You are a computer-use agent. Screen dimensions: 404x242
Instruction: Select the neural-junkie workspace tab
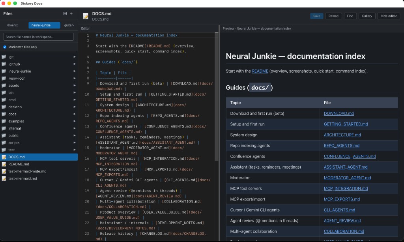[x=44, y=25]
